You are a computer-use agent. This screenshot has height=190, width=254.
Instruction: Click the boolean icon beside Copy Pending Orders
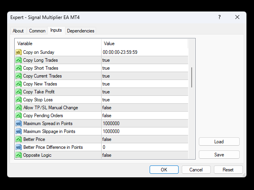click(x=19, y=116)
